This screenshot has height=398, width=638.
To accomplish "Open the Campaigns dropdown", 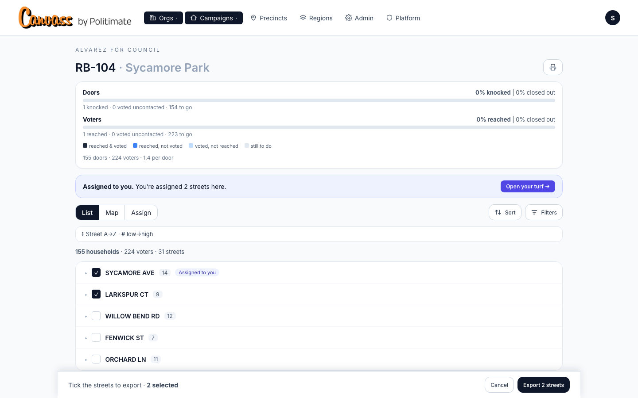I will 214,18.
